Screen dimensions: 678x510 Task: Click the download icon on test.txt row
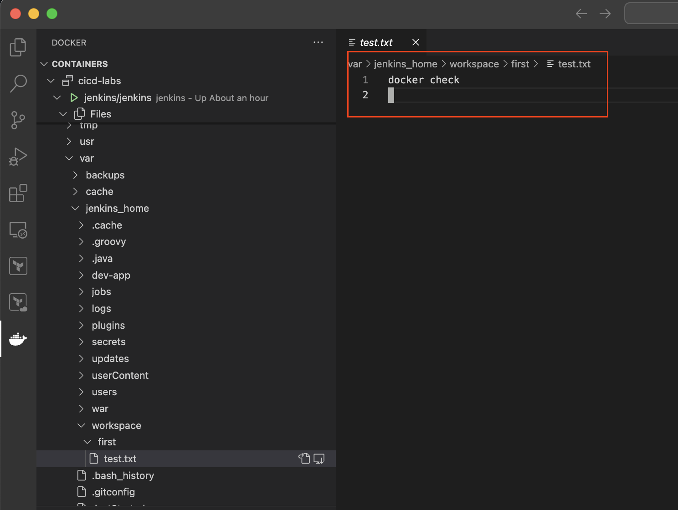pyautogui.click(x=319, y=459)
